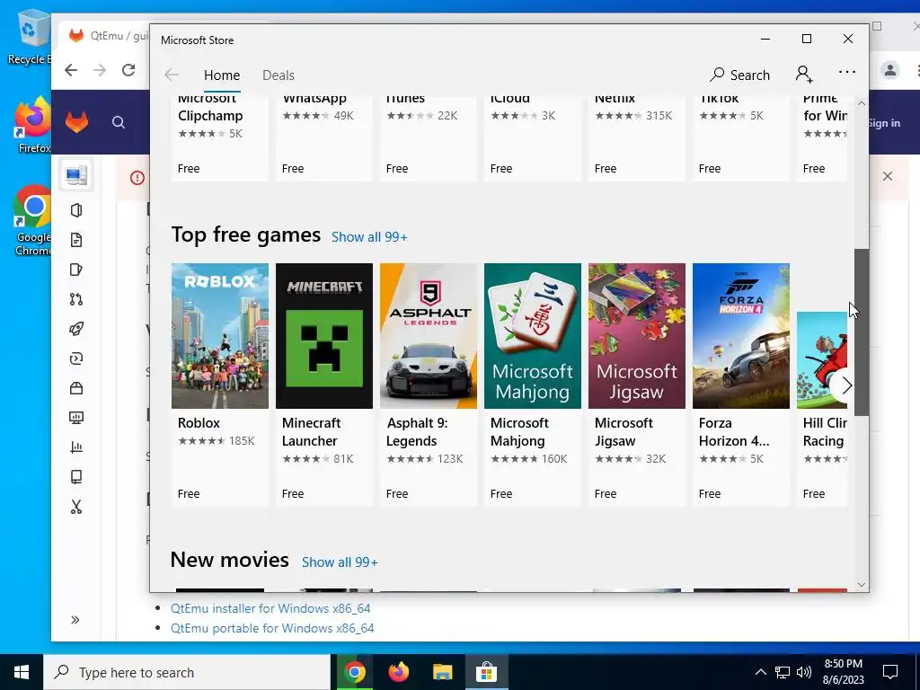Open File Explorer from the taskbar
920x690 pixels.
point(442,672)
